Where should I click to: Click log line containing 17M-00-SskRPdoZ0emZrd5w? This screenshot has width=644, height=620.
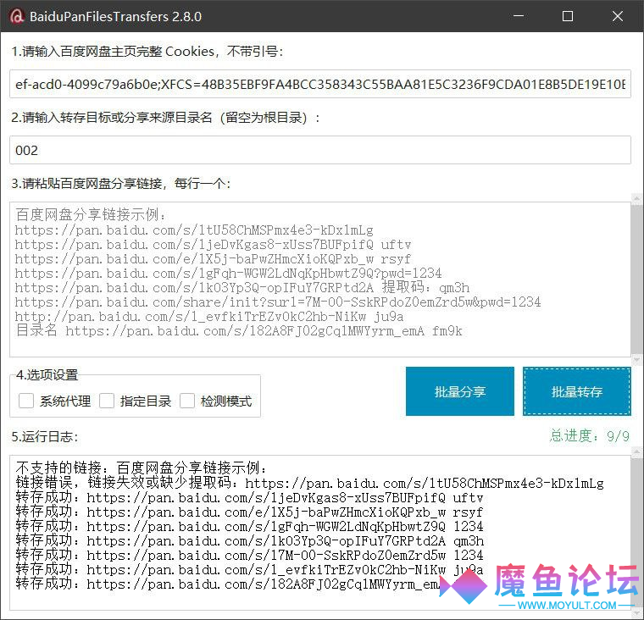250,555
